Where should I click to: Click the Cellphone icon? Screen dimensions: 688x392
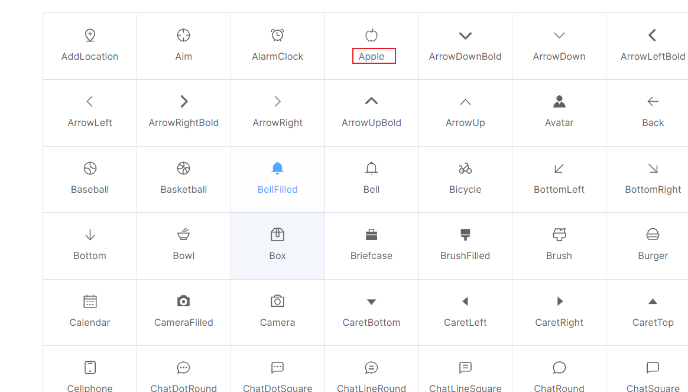tap(90, 367)
